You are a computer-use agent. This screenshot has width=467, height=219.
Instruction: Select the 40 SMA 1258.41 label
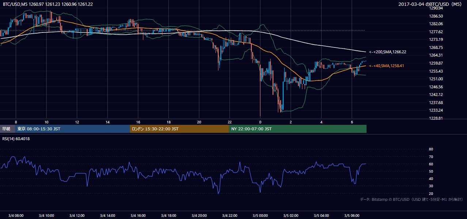(x=387, y=66)
